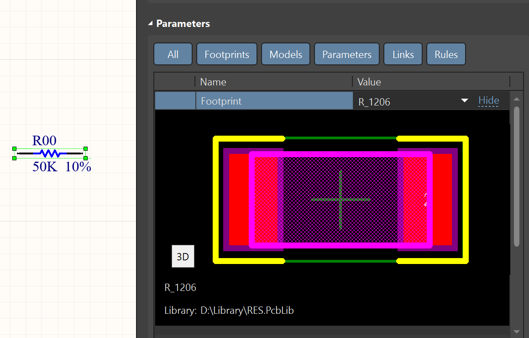
Task: Switch to the Links filter
Action: click(403, 54)
